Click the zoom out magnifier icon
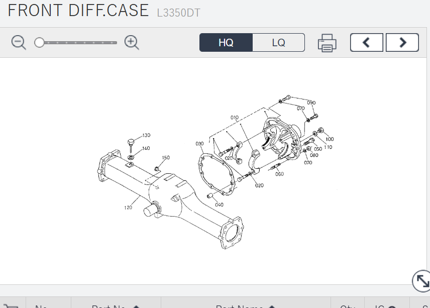This screenshot has width=430, height=308. coord(19,43)
